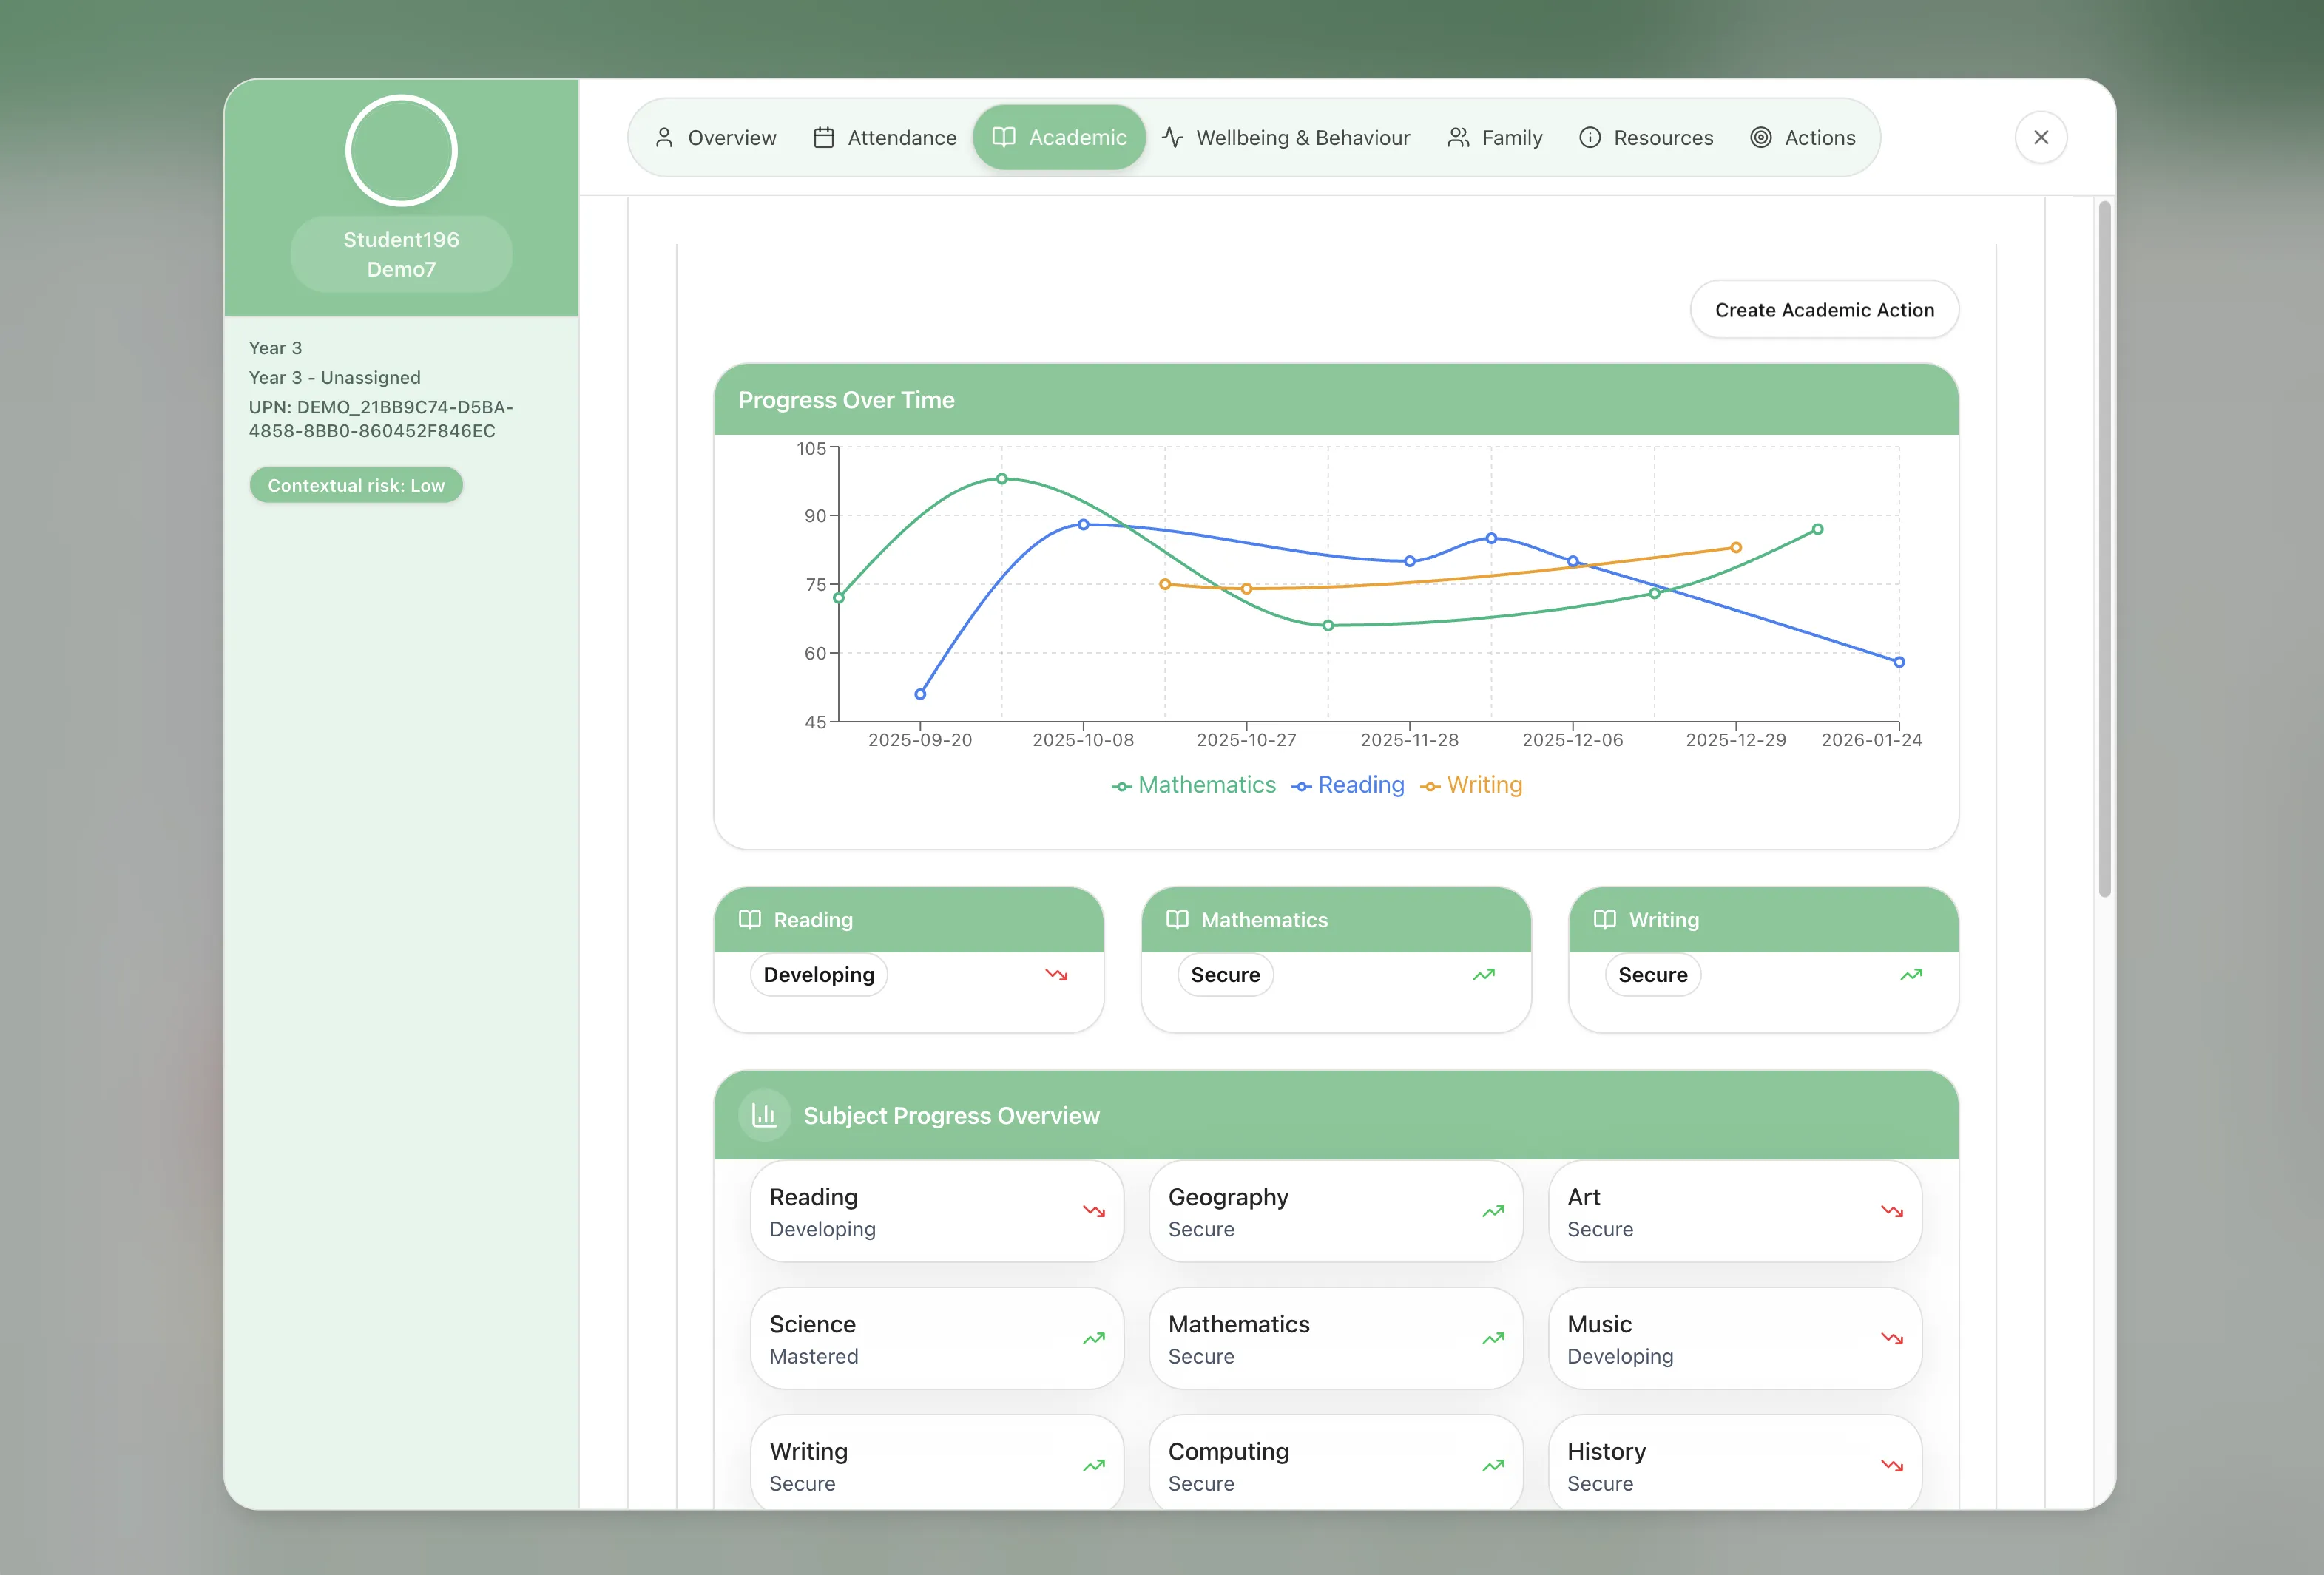Click the student avatar circle
Viewport: 2324px width, 1575px height.
[401, 150]
